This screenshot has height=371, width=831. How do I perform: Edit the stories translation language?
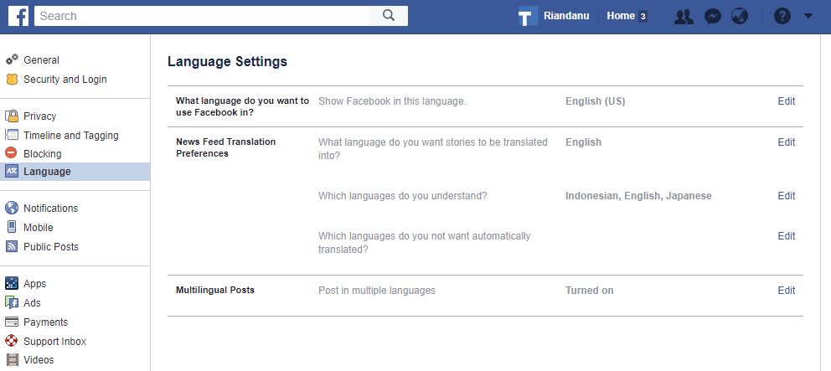coord(786,142)
